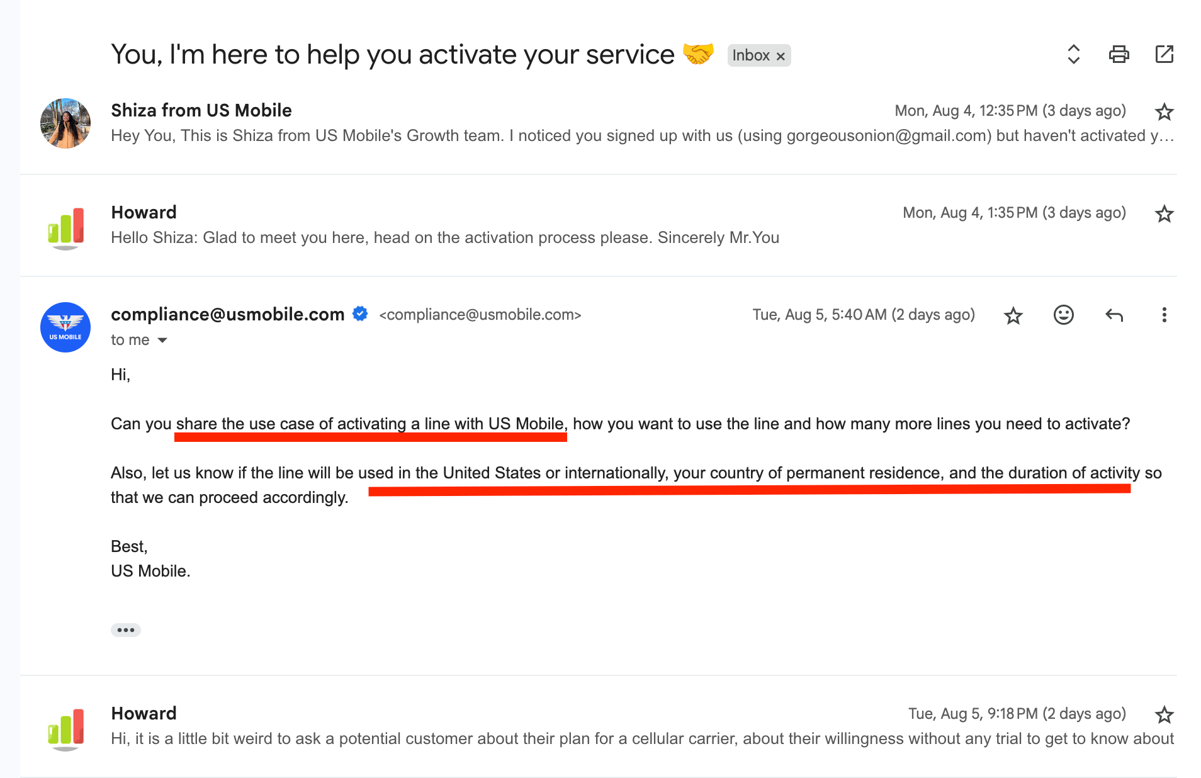Expand the 'to me' recipient details
This screenshot has width=1201, height=778.
click(x=162, y=341)
